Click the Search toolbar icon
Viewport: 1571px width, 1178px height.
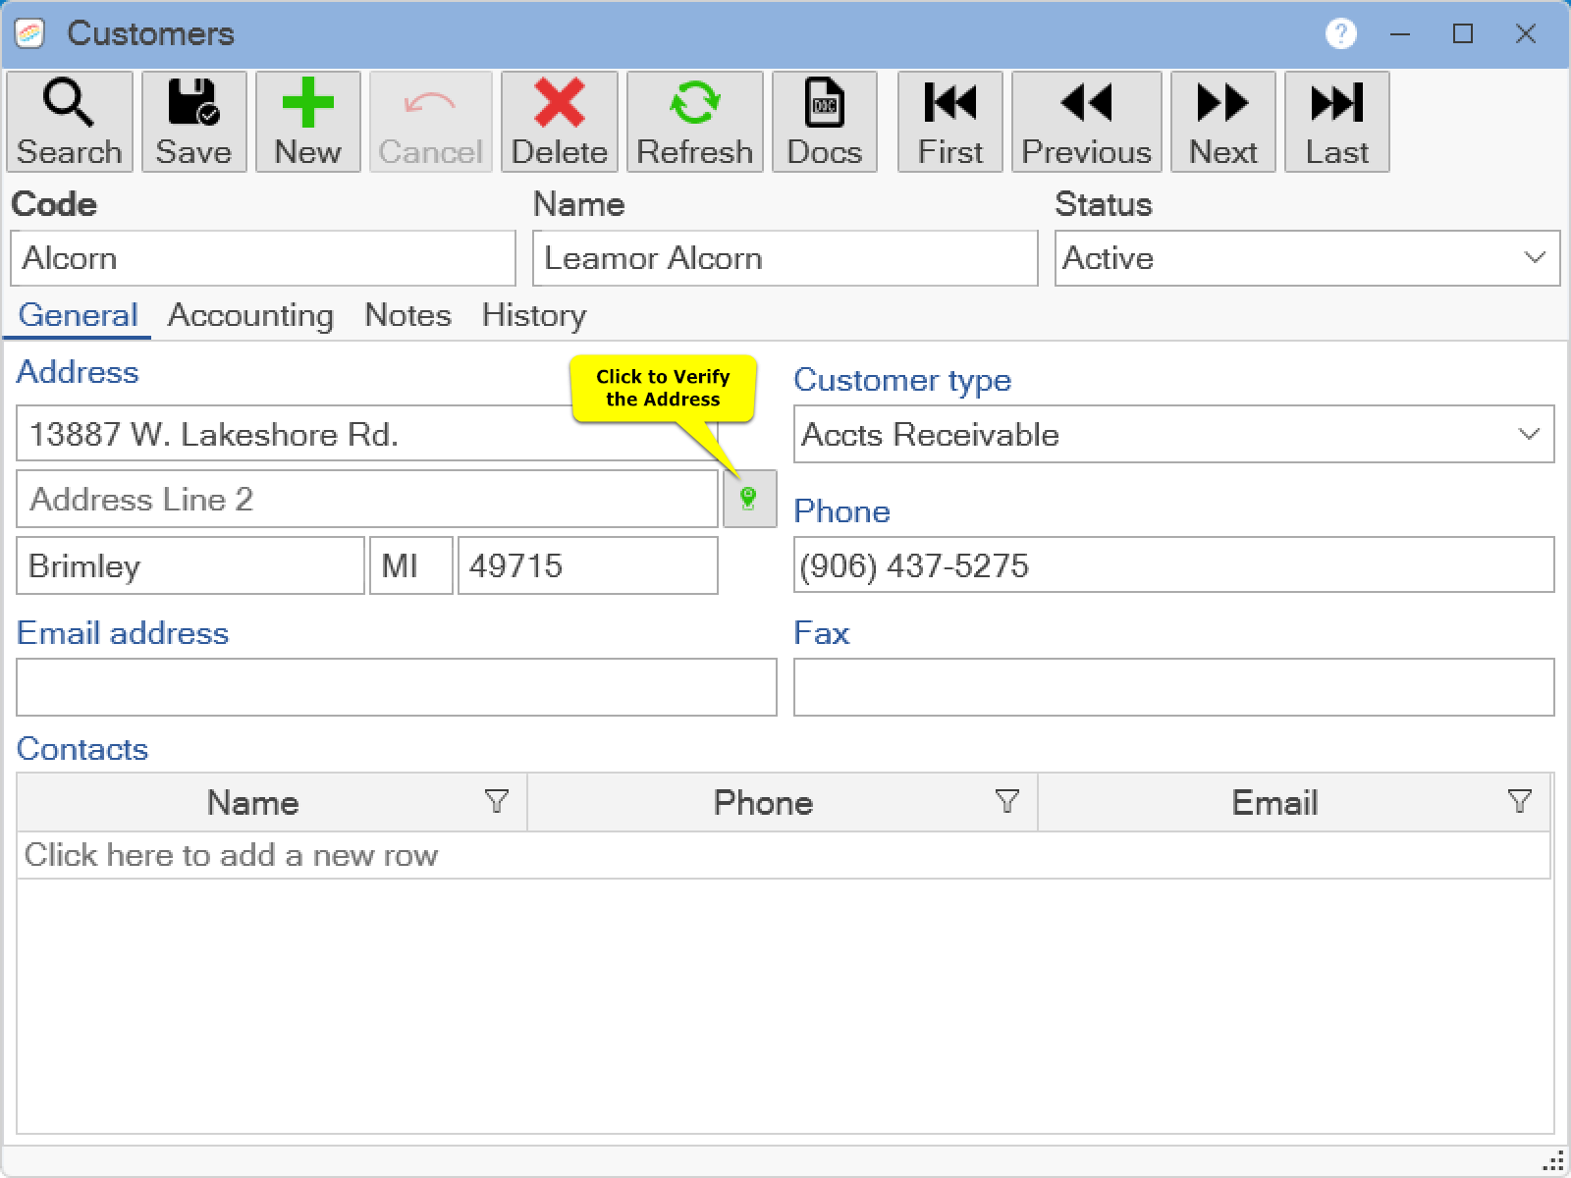(x=69, y=122)
